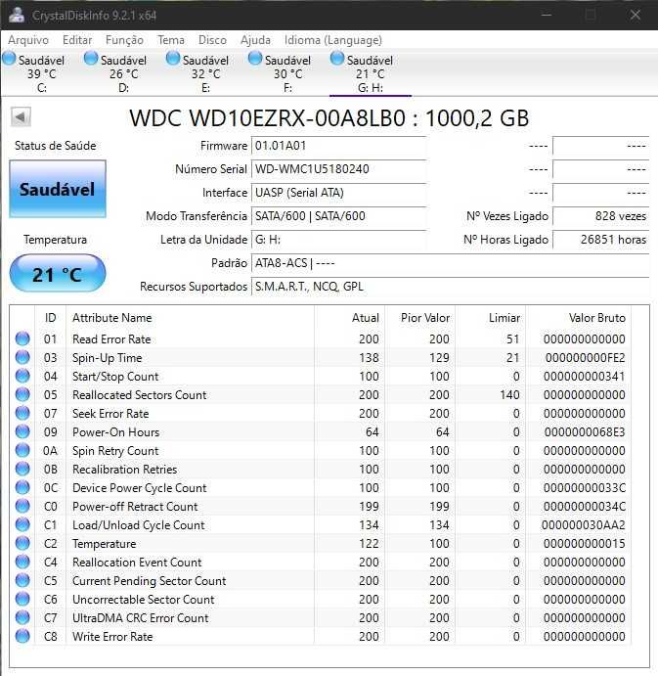Click the status icon for Power-On Hours
The image size is (658, 676).
(22, 431)
